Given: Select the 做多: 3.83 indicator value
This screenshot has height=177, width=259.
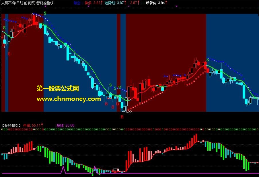Looking at the screenshot, I should pyautogui.click(x=94, y=3).
